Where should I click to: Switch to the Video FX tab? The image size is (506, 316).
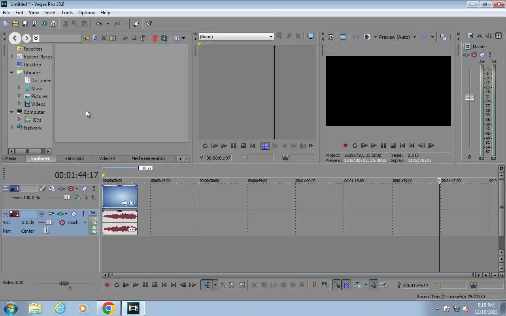(x=107, y=158)
